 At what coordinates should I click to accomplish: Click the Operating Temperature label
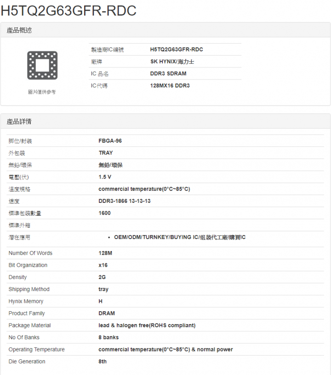pyautogui.click(x=37, y=349)
